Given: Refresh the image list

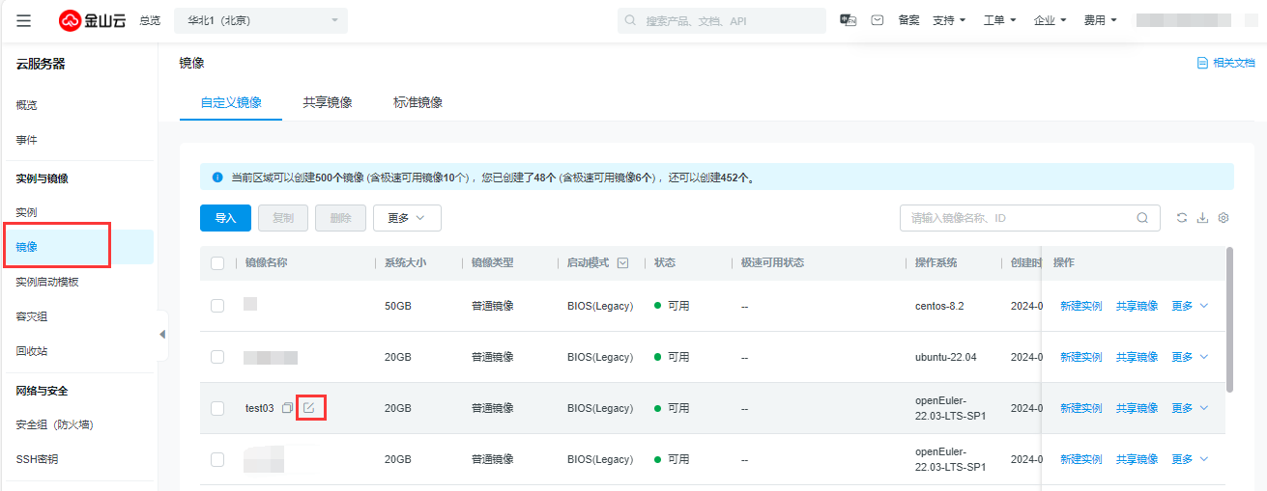Looking at the screenshot, I should point(1181,218).
